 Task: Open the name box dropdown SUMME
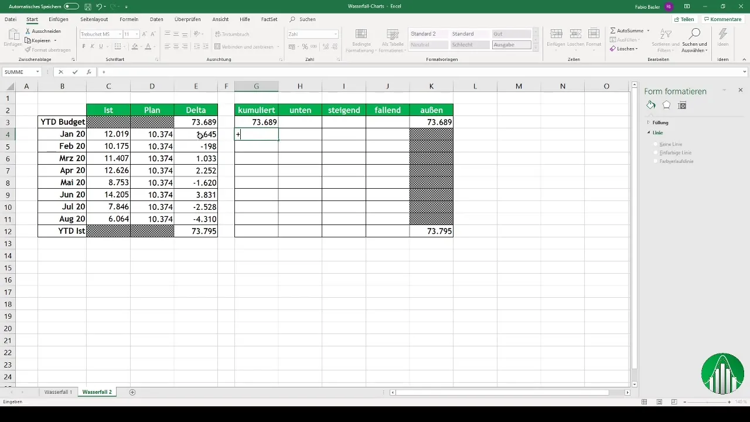click(x=37, y=72)
